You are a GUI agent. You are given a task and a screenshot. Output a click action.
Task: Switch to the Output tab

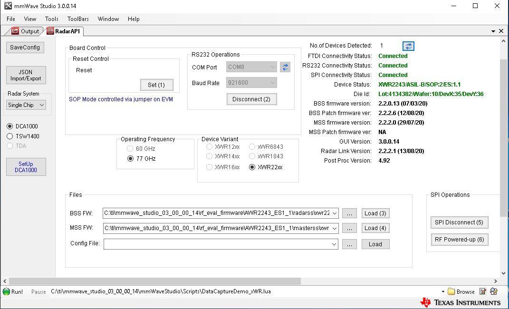point(25,31)
